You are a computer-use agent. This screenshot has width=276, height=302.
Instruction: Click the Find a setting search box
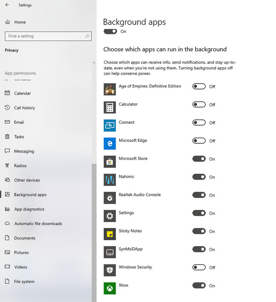coord(48,36)
